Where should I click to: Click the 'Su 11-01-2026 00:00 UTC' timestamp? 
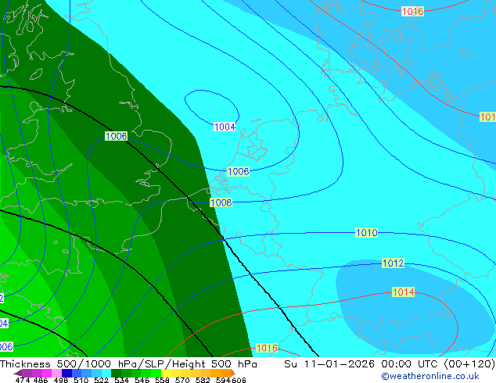point(362,364)
